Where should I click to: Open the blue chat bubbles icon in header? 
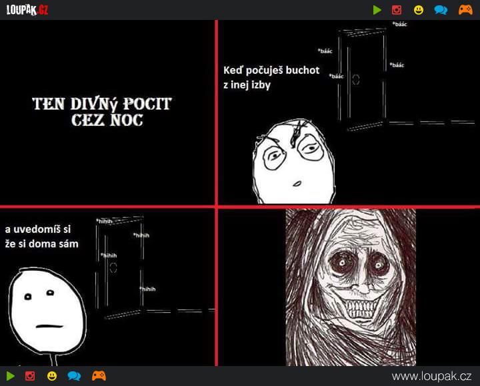[441, 10]
